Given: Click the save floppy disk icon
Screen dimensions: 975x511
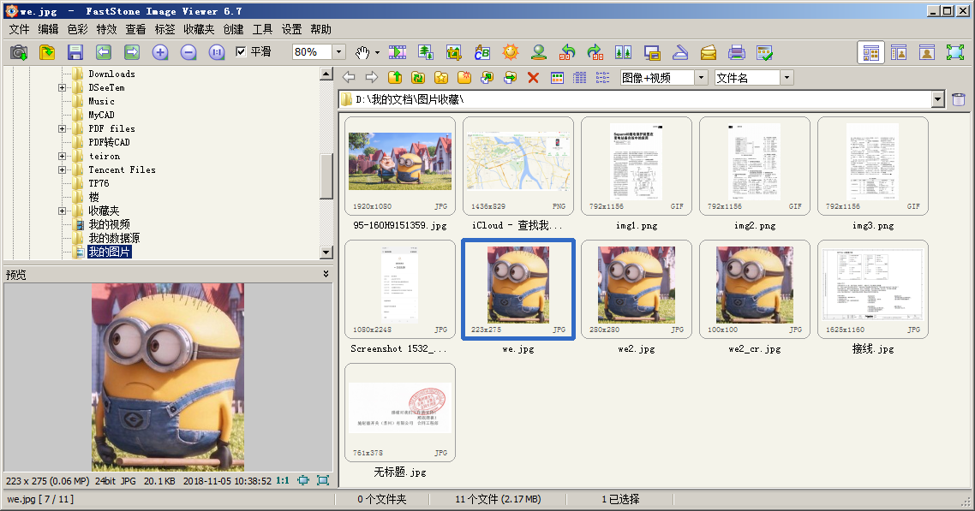Looking at the screenshot, I should pyautogui.click(x=75, y=53).
